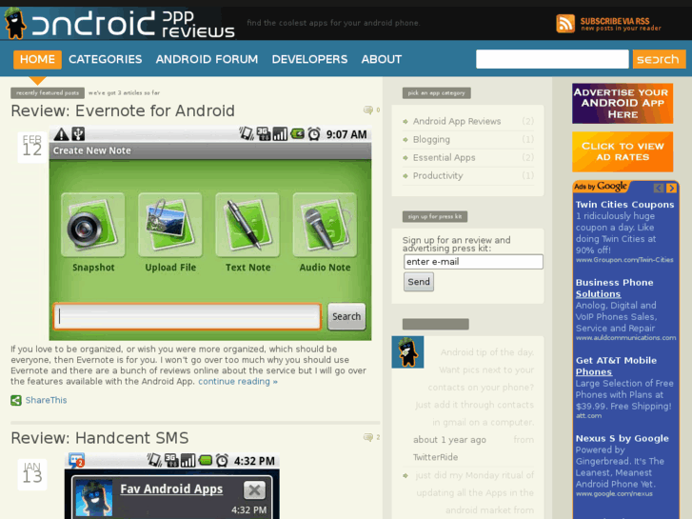692x519 pixels.
Task: Open the Get AT&T Mobile Phones ad
Action: pyautogui.click(x=616, y=366)
